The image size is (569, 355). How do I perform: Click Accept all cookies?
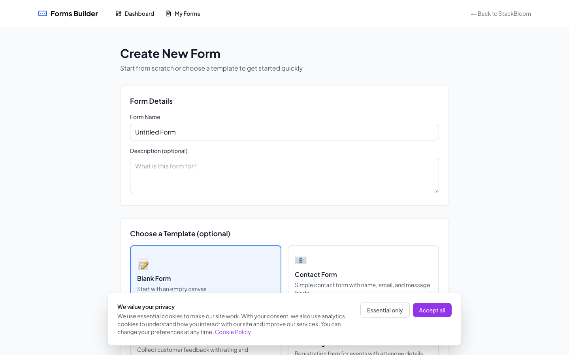pyautogui.click(x=432, y=310)
